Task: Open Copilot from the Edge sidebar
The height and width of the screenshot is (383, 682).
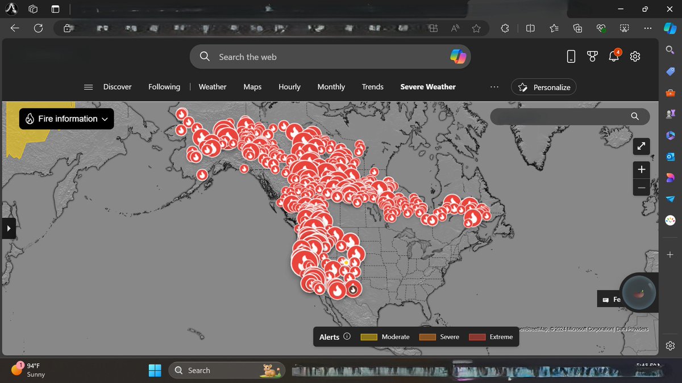Action: coord(669,28)
